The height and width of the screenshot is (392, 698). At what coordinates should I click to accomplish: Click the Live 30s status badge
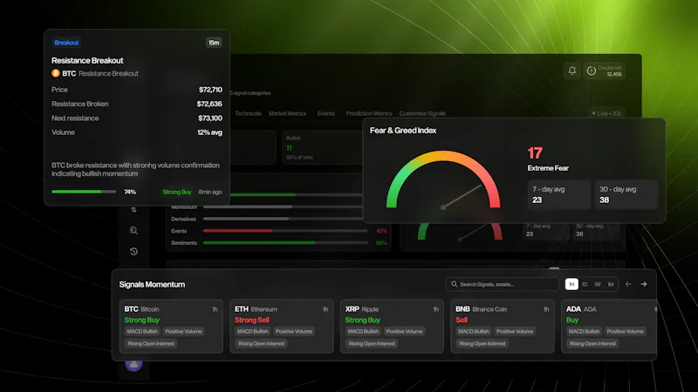pos(606,113)
